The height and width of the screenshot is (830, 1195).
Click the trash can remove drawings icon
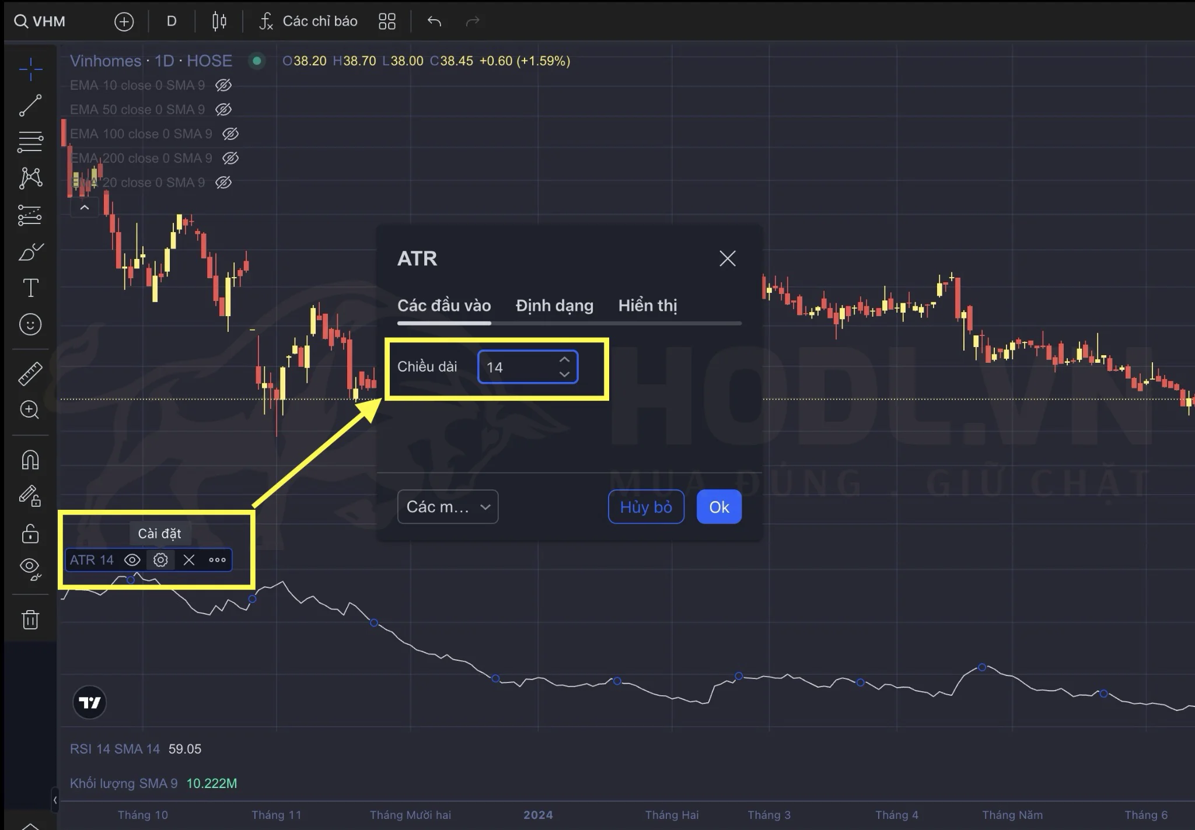[x=30, y=619]
